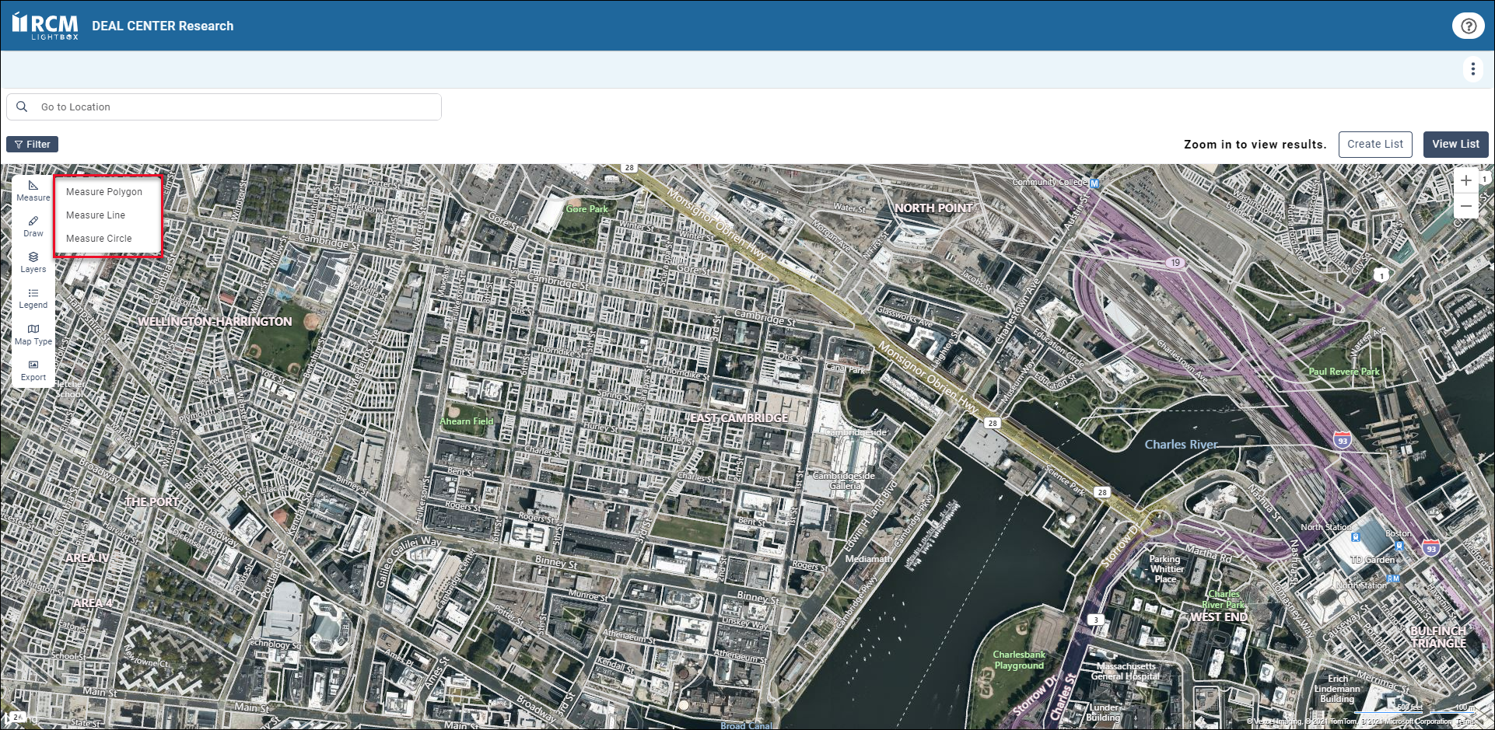Expand the Filter options
This screenshot has height=730, width=1495.
[33, 145]
